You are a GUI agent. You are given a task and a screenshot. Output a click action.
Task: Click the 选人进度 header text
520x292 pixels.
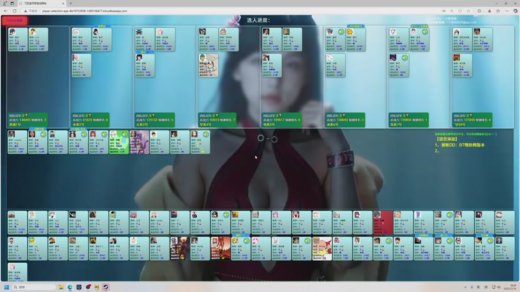[x=258, y=20]
